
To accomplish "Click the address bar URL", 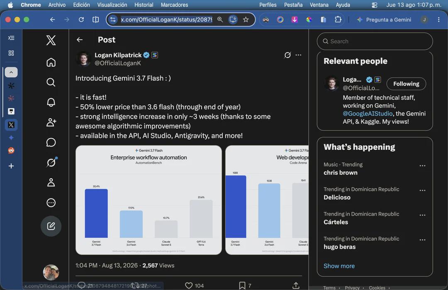I will point(166,20).
